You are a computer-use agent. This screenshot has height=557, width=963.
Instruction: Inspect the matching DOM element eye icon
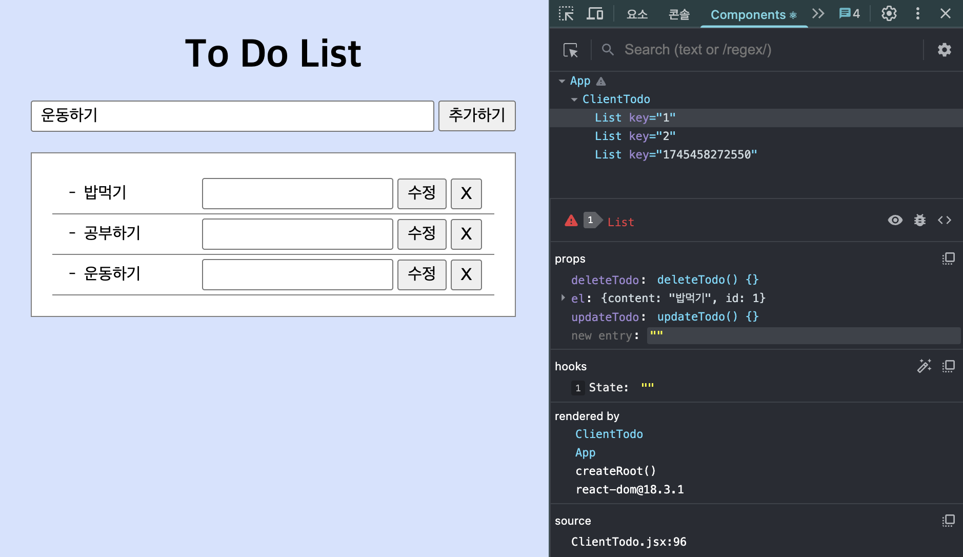(x=895, y=220)
